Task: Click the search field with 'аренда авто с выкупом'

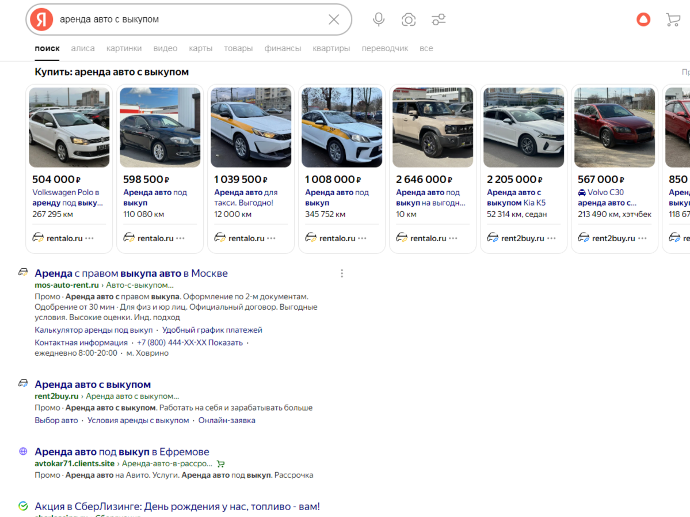Action: pos(189,20)
